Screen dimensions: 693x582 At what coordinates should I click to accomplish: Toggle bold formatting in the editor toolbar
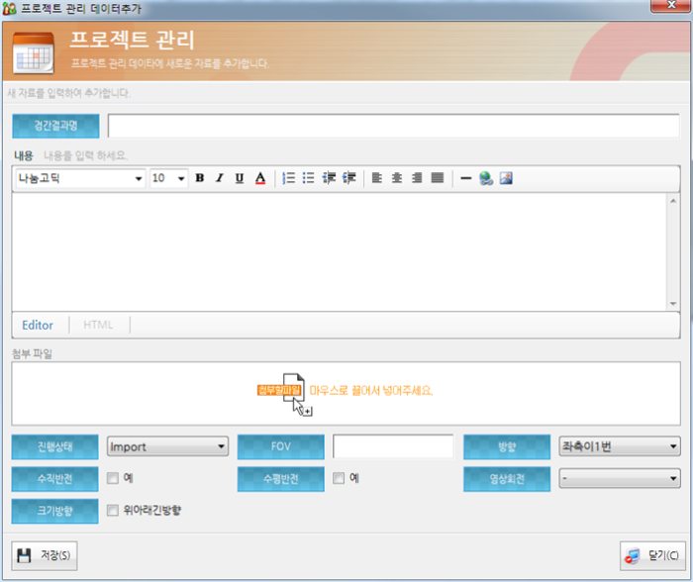[x=200, y=179]
